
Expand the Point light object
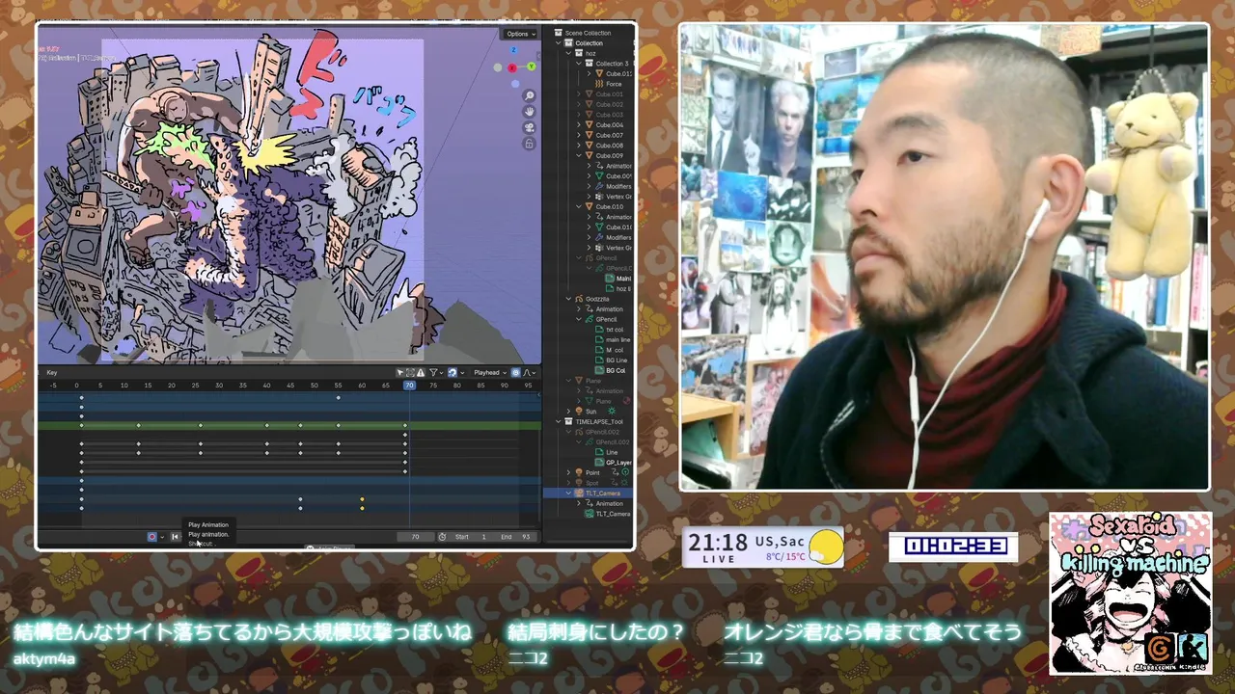click(x=568, y=472)
